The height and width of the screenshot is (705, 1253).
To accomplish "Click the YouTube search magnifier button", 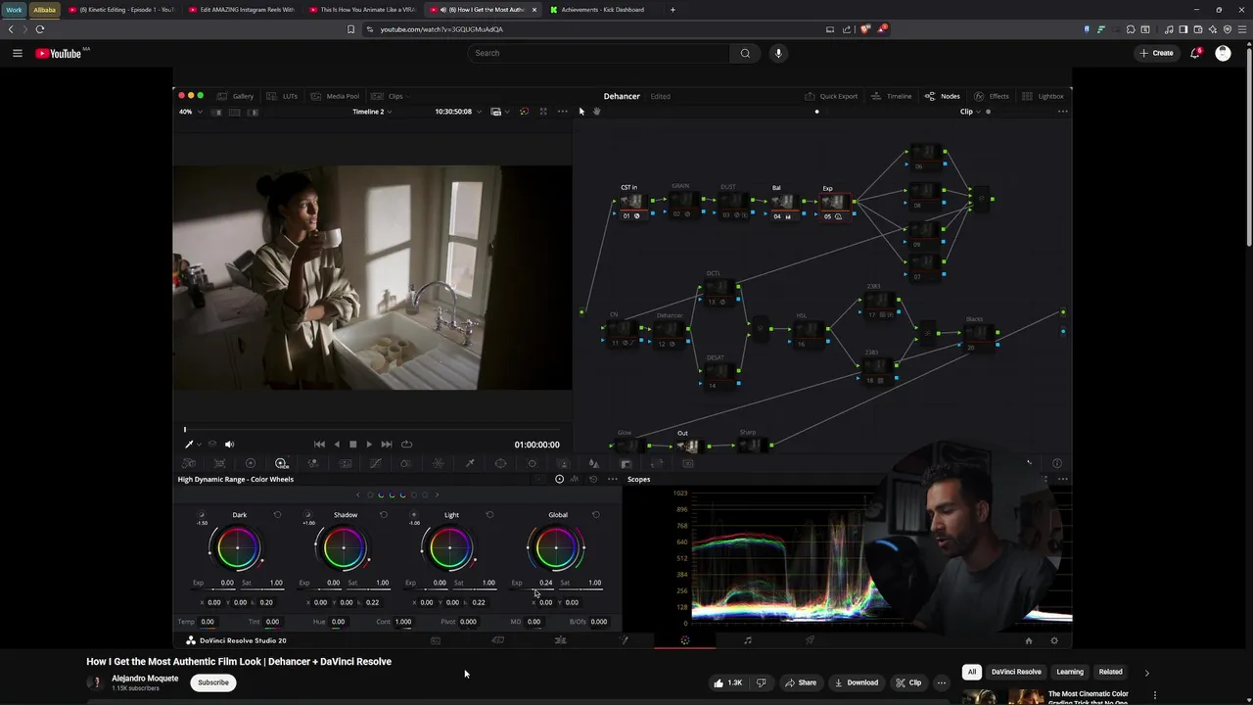I will pyautogui.click(x=745, y=53).
